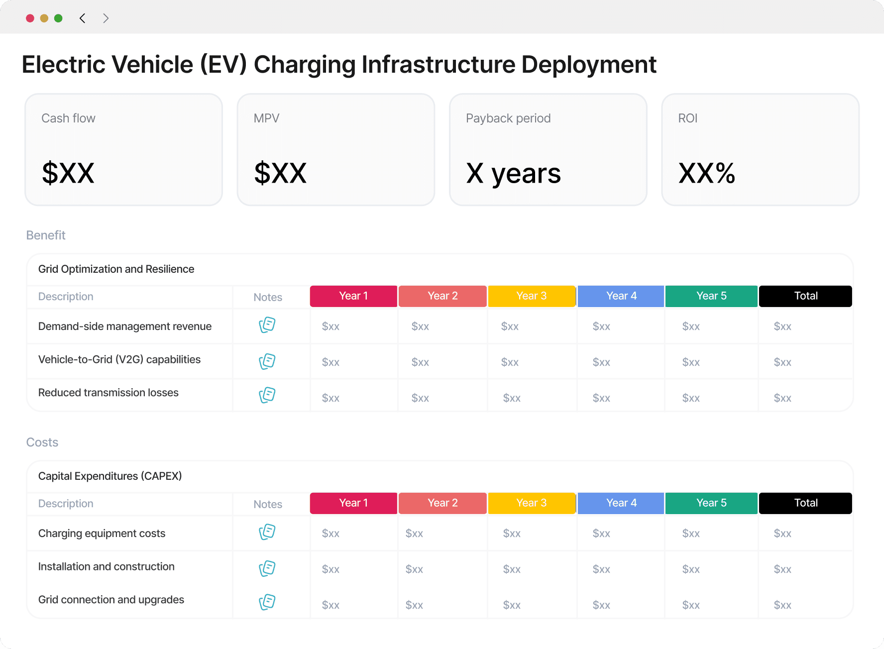Select Year 4 header in Benefit table
The height and width of the screenshot is (649, 884).
[621, 296]
